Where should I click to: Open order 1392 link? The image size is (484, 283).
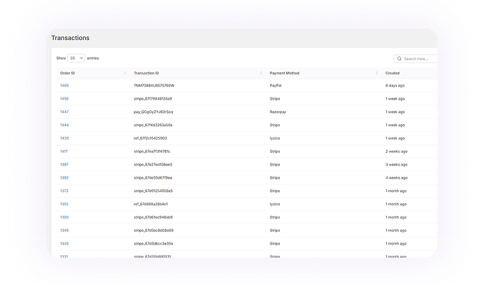64,178
